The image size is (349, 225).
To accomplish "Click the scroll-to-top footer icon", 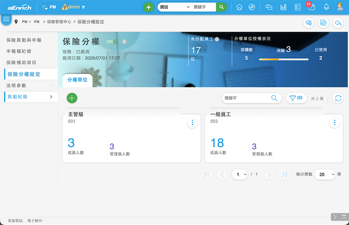I will click(344, 217).
